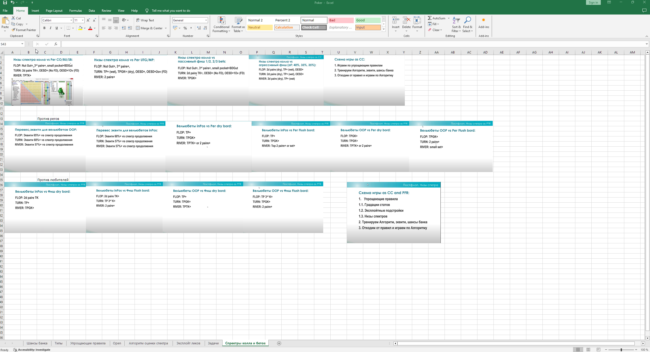Increase decimal places
This screenshot has width=650, height=352.
pyautogui.click(x=199, y=28)
